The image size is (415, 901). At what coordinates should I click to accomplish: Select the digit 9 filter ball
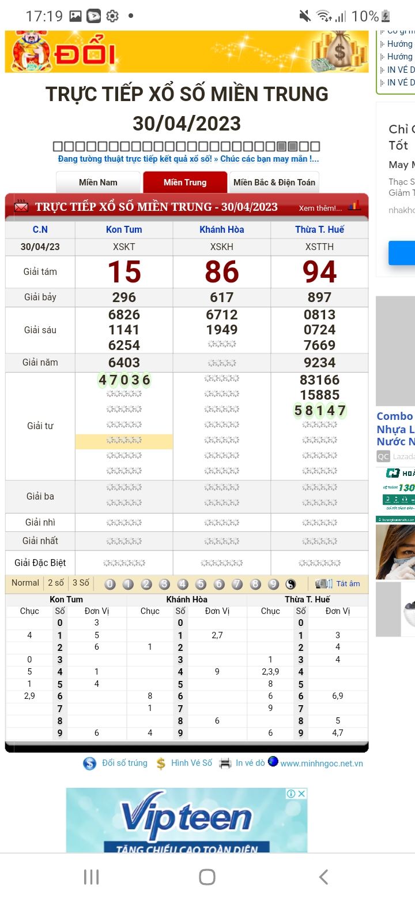point(273,584)
